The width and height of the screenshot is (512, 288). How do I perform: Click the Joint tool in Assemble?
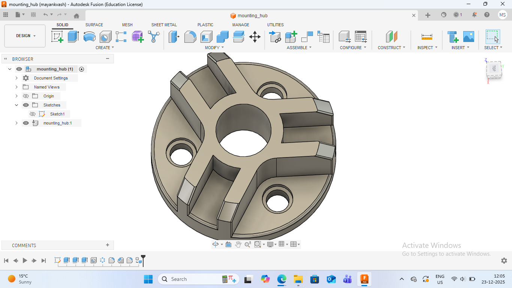click(307, 37)
